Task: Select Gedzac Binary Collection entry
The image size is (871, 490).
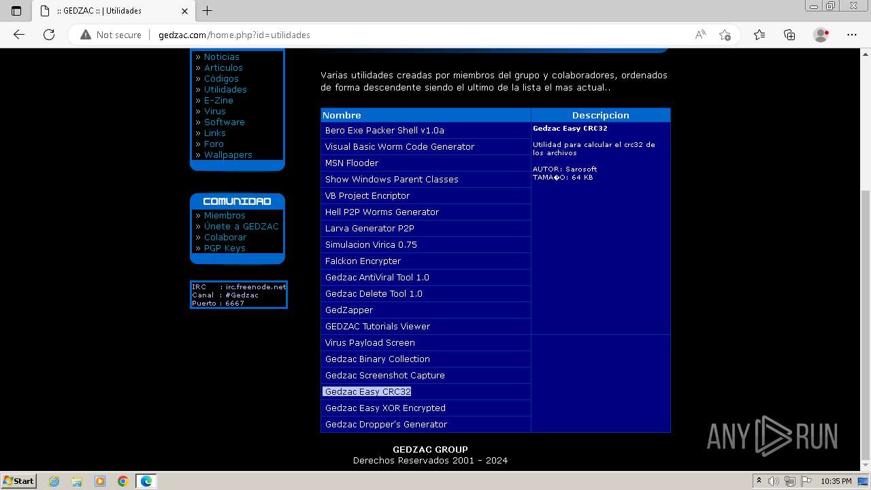Action: point(426,359)
